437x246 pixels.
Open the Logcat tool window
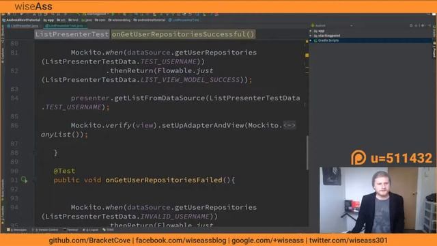pyautogui.click(x=90, y=230)
